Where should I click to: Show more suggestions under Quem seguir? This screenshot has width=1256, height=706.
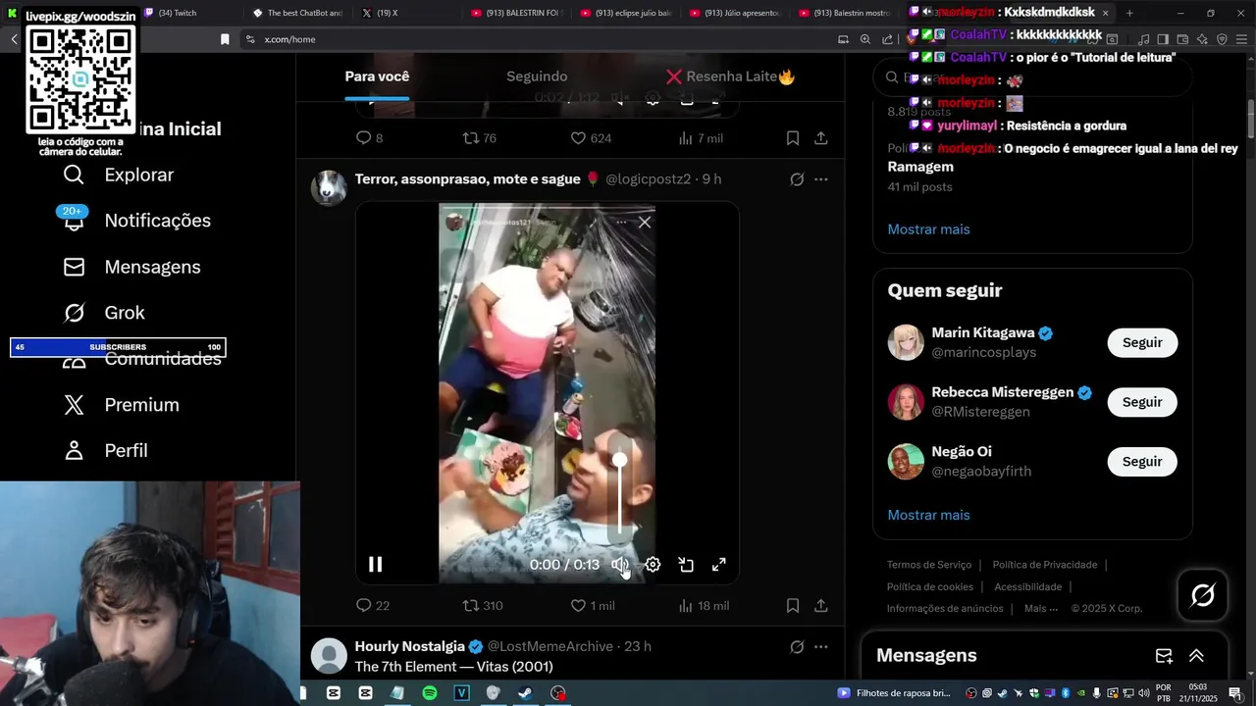(x=928, y=515)
